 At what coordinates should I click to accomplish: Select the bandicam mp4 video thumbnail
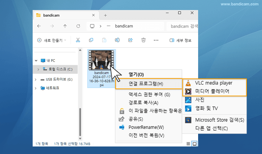click(x=101, y=60)
